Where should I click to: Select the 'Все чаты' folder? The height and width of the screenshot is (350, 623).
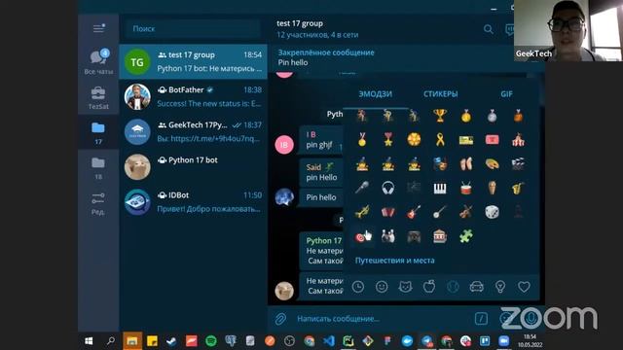tap(98, 62)
